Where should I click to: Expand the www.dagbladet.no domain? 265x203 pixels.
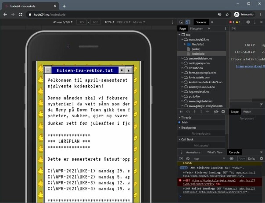[182, 101]
